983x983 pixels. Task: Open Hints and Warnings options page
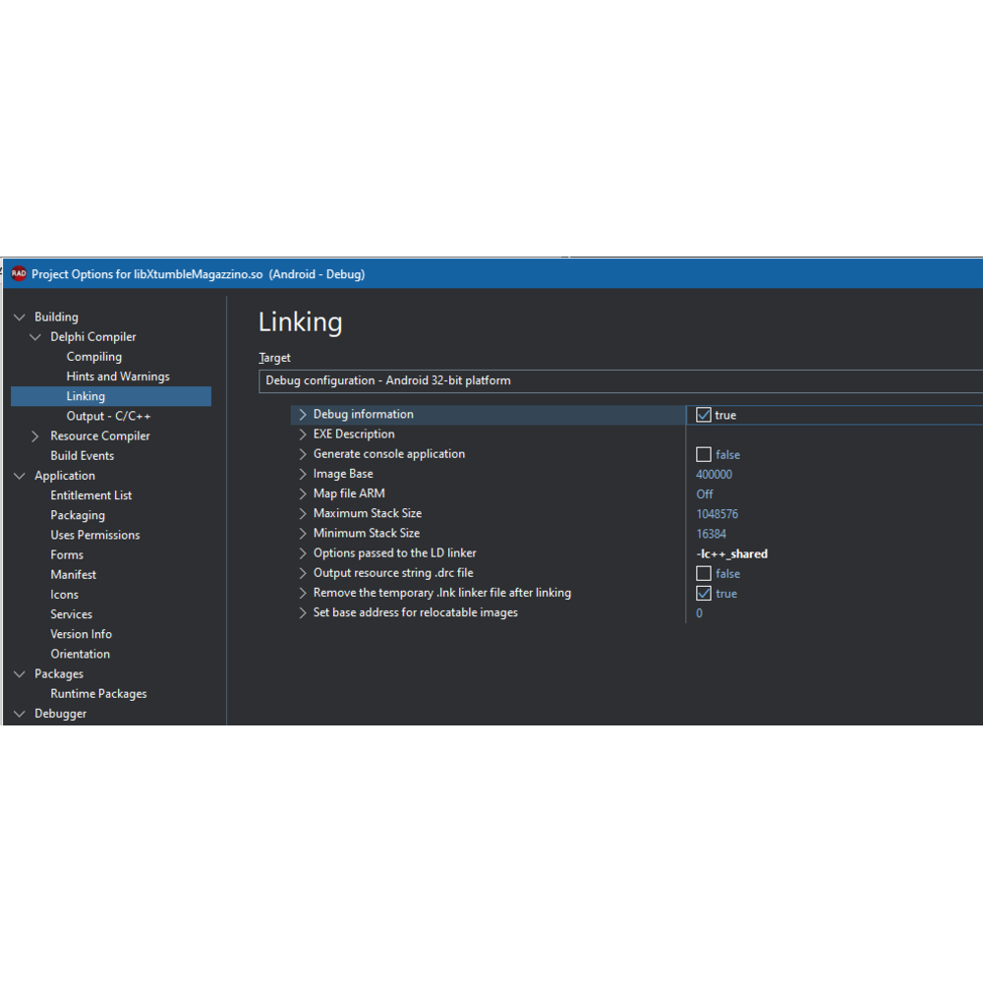[x=118, y=376]
